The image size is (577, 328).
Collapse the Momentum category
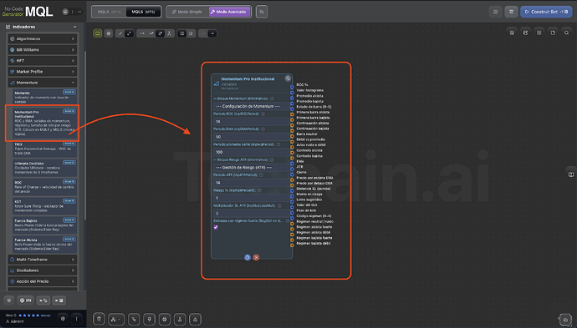pyautogui.click(x=43, y=83)
